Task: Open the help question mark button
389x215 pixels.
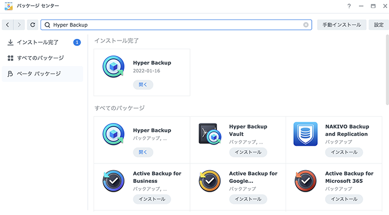Action: [x=349, y=6]
